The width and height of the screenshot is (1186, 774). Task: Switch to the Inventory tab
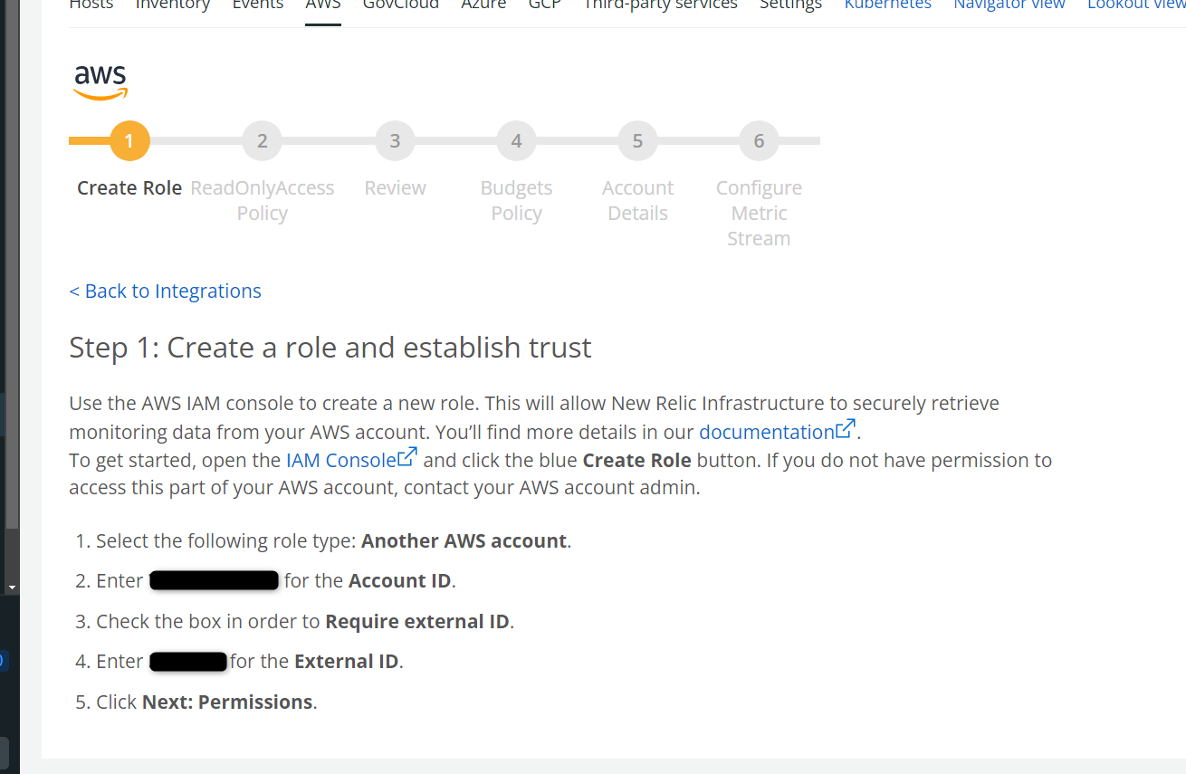pyautogui.click(x=173, y=5)
